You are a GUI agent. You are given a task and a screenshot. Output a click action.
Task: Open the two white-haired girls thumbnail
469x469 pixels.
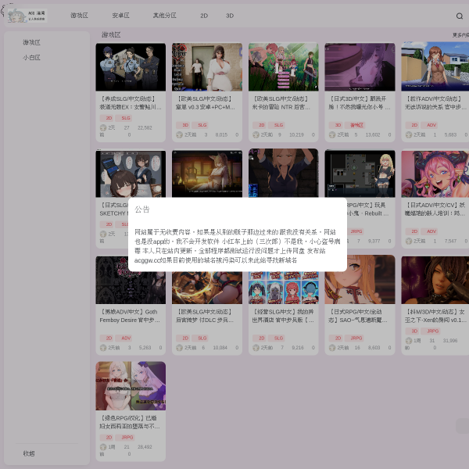[x=131, y=386]
